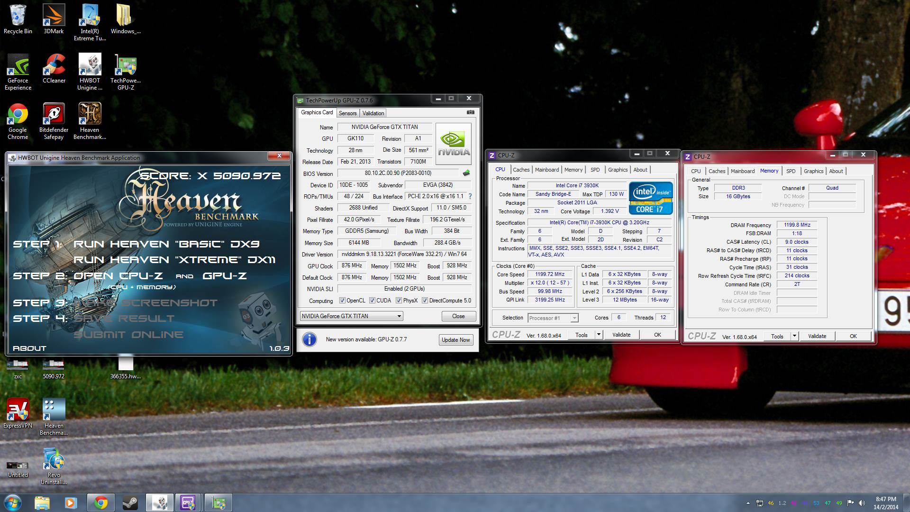
Task: Click Validate in CPU-Z CPU window
Action: [621, 335]
